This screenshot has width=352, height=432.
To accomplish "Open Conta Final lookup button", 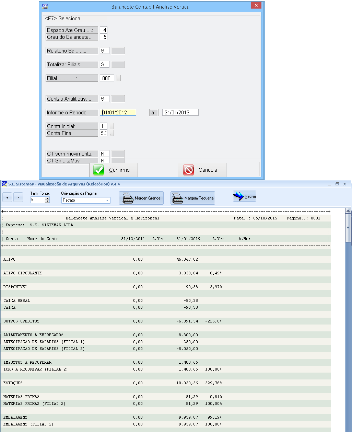I will tap(112, 133).
